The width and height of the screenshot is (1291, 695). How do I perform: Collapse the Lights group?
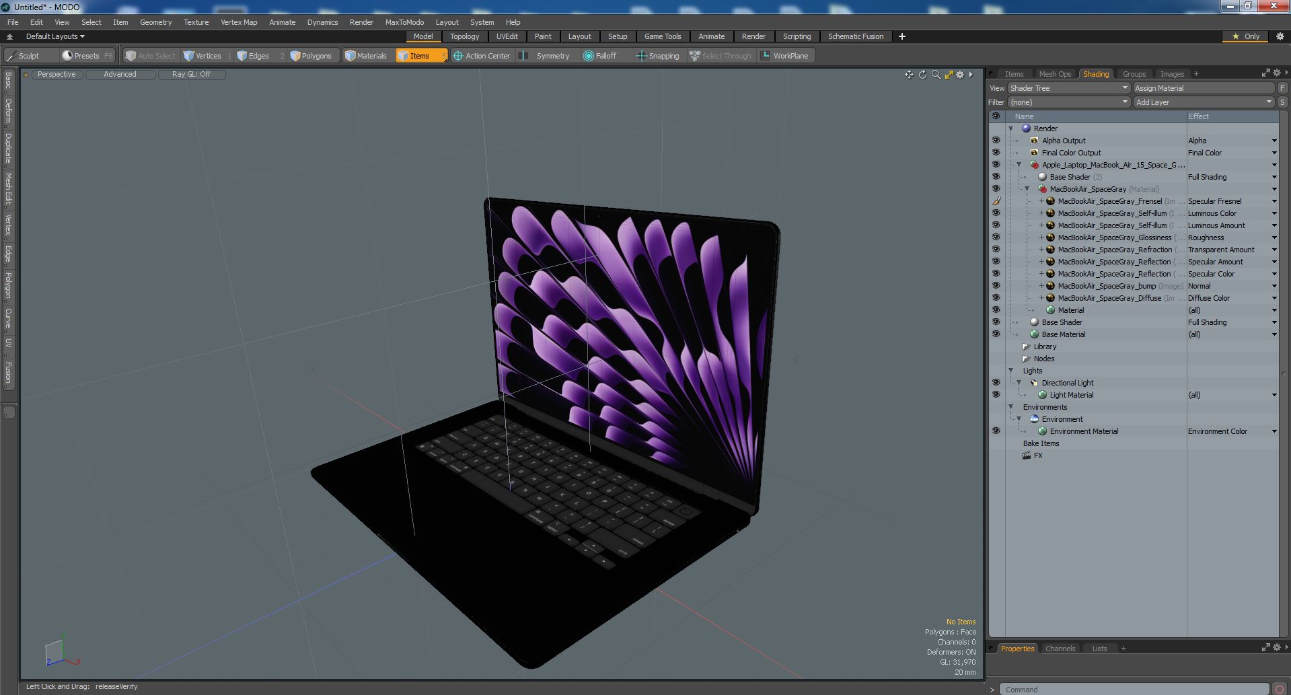click(x=1010, y=371)
